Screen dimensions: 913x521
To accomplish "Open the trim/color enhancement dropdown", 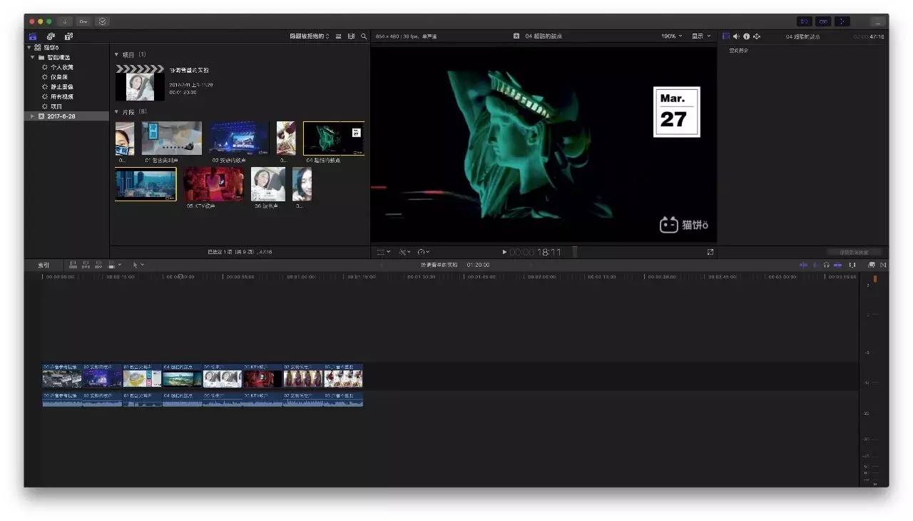I will pyautogui.click(x=404, y=252).
